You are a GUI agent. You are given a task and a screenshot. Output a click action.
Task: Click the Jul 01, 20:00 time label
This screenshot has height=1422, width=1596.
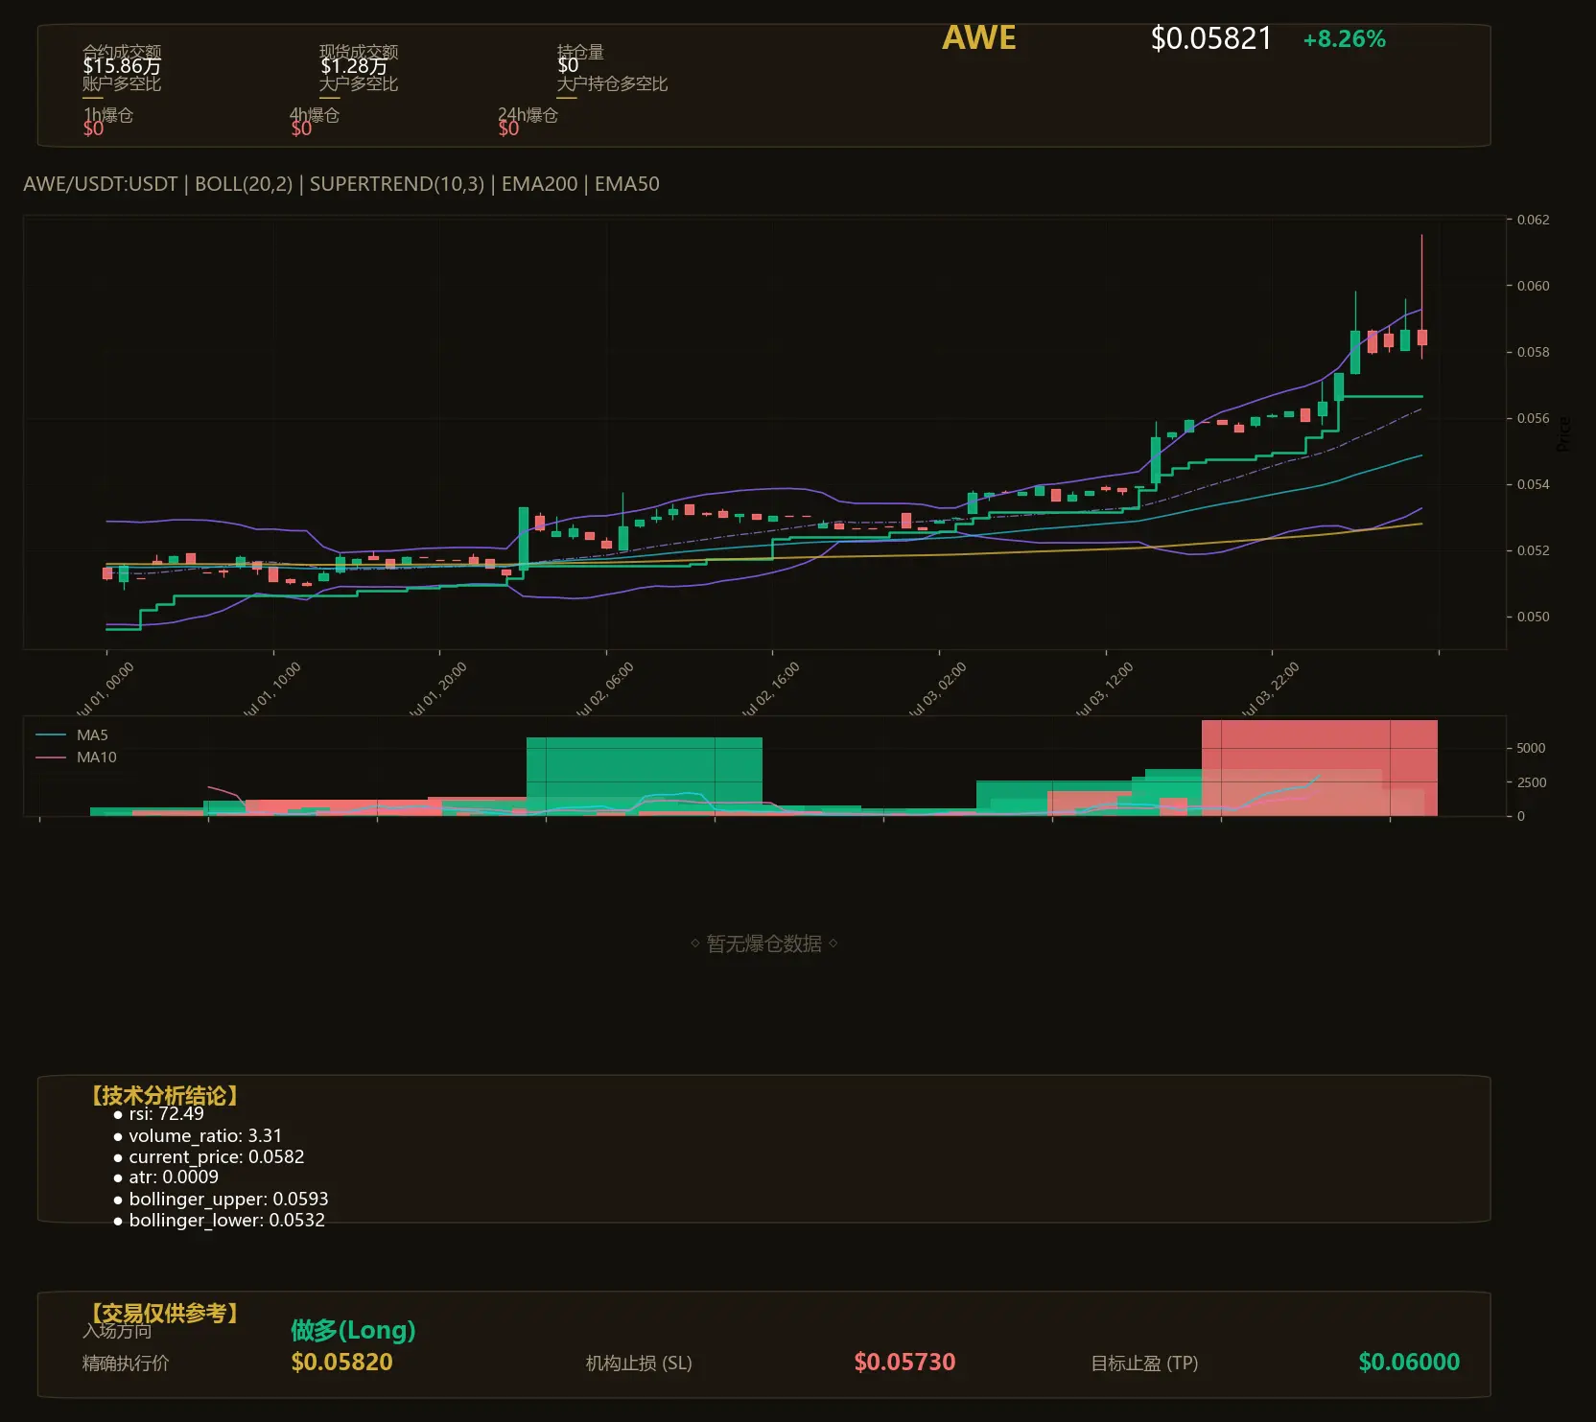pyautogui.click(x=438, y=690)
